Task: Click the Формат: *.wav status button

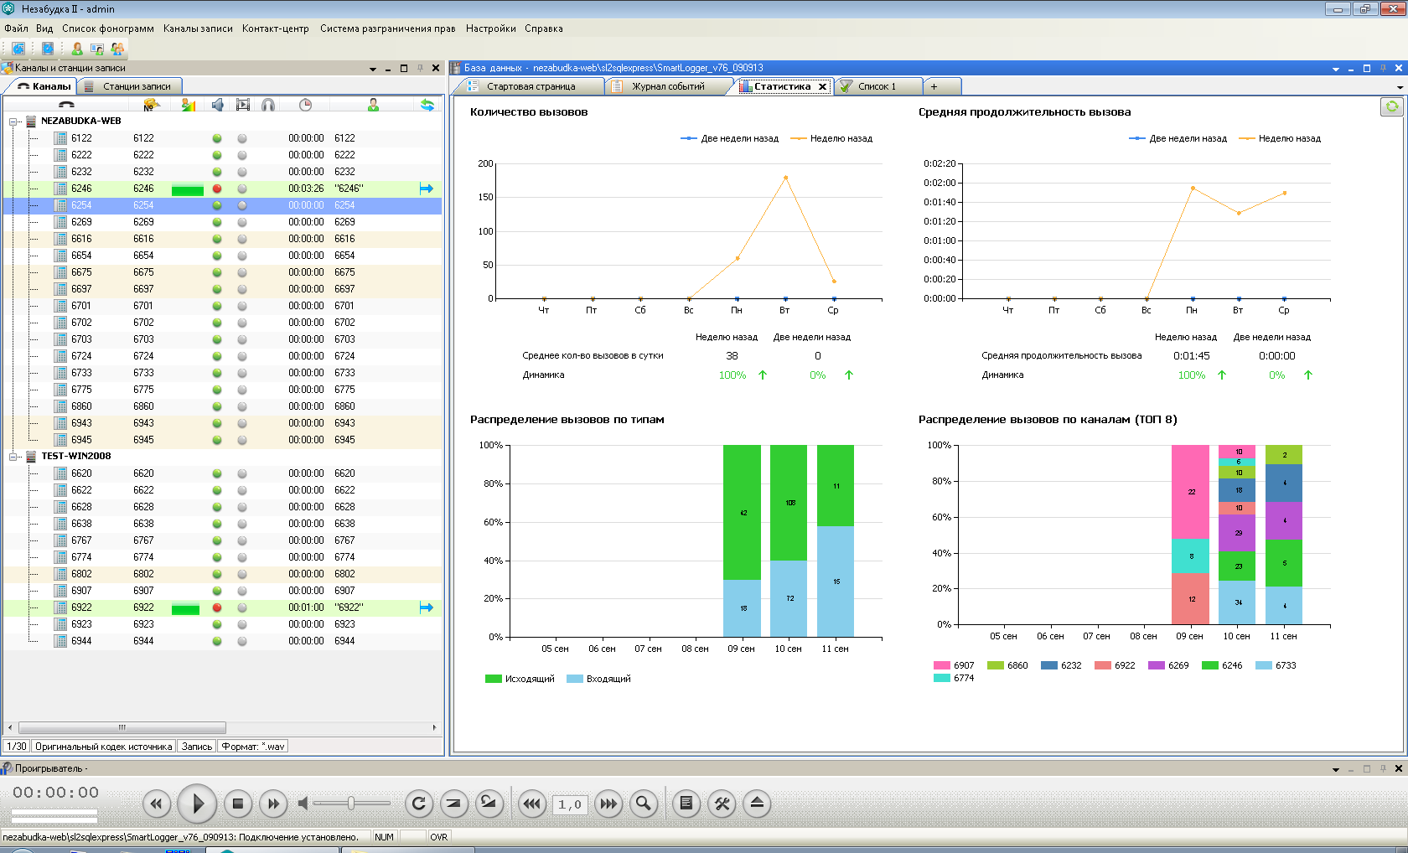Action: coord(253,747)
